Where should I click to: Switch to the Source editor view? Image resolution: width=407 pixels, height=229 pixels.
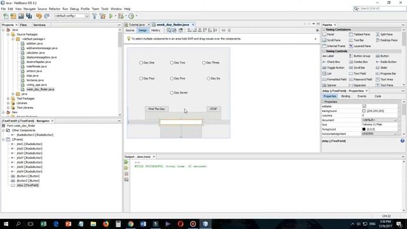tap(130, 31)
